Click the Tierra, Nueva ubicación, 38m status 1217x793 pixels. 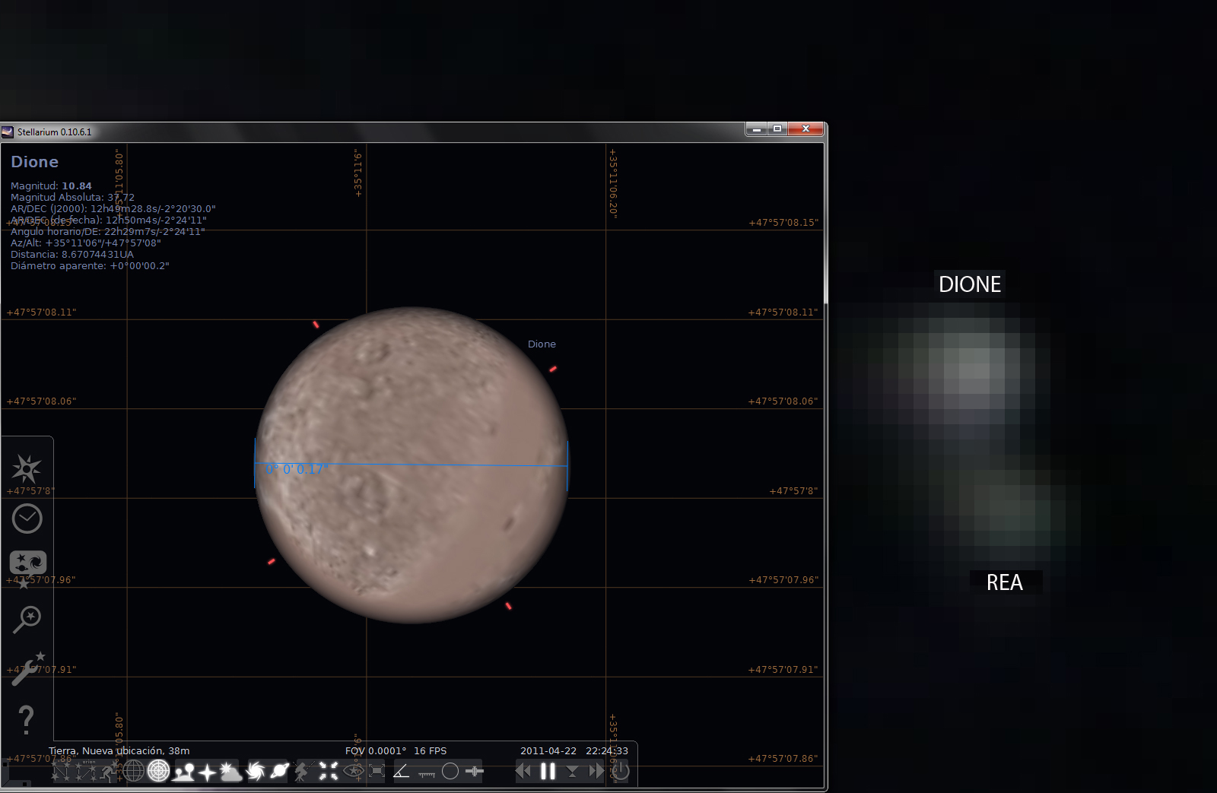click(x=119, y=750)
